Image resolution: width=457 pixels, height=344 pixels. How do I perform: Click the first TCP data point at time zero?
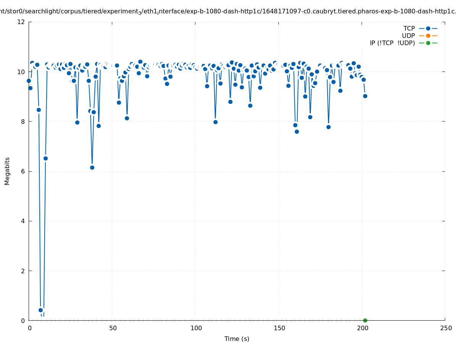29,81
